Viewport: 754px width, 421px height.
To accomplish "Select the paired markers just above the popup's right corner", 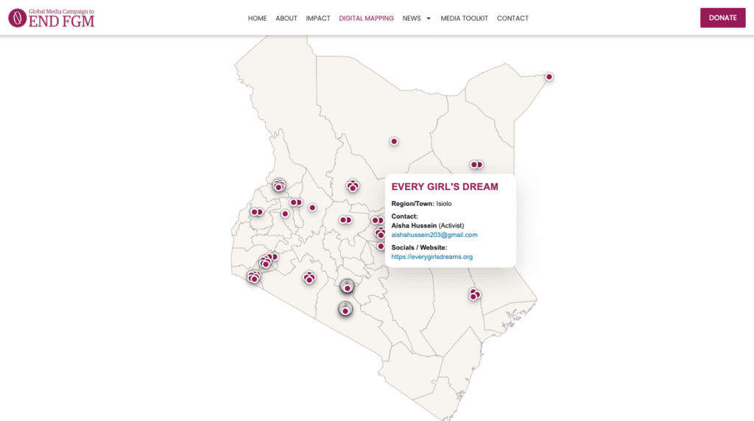I will [476, 165].
